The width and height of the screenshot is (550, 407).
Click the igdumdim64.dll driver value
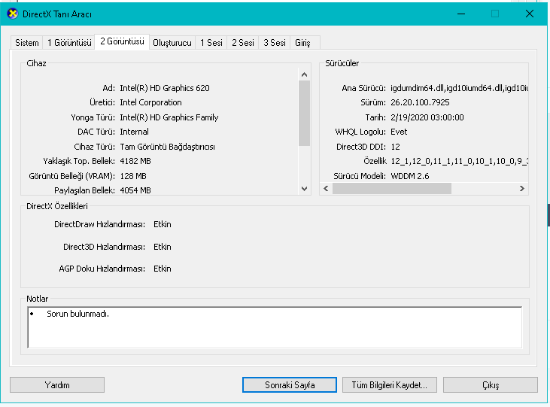coord(459,88)
